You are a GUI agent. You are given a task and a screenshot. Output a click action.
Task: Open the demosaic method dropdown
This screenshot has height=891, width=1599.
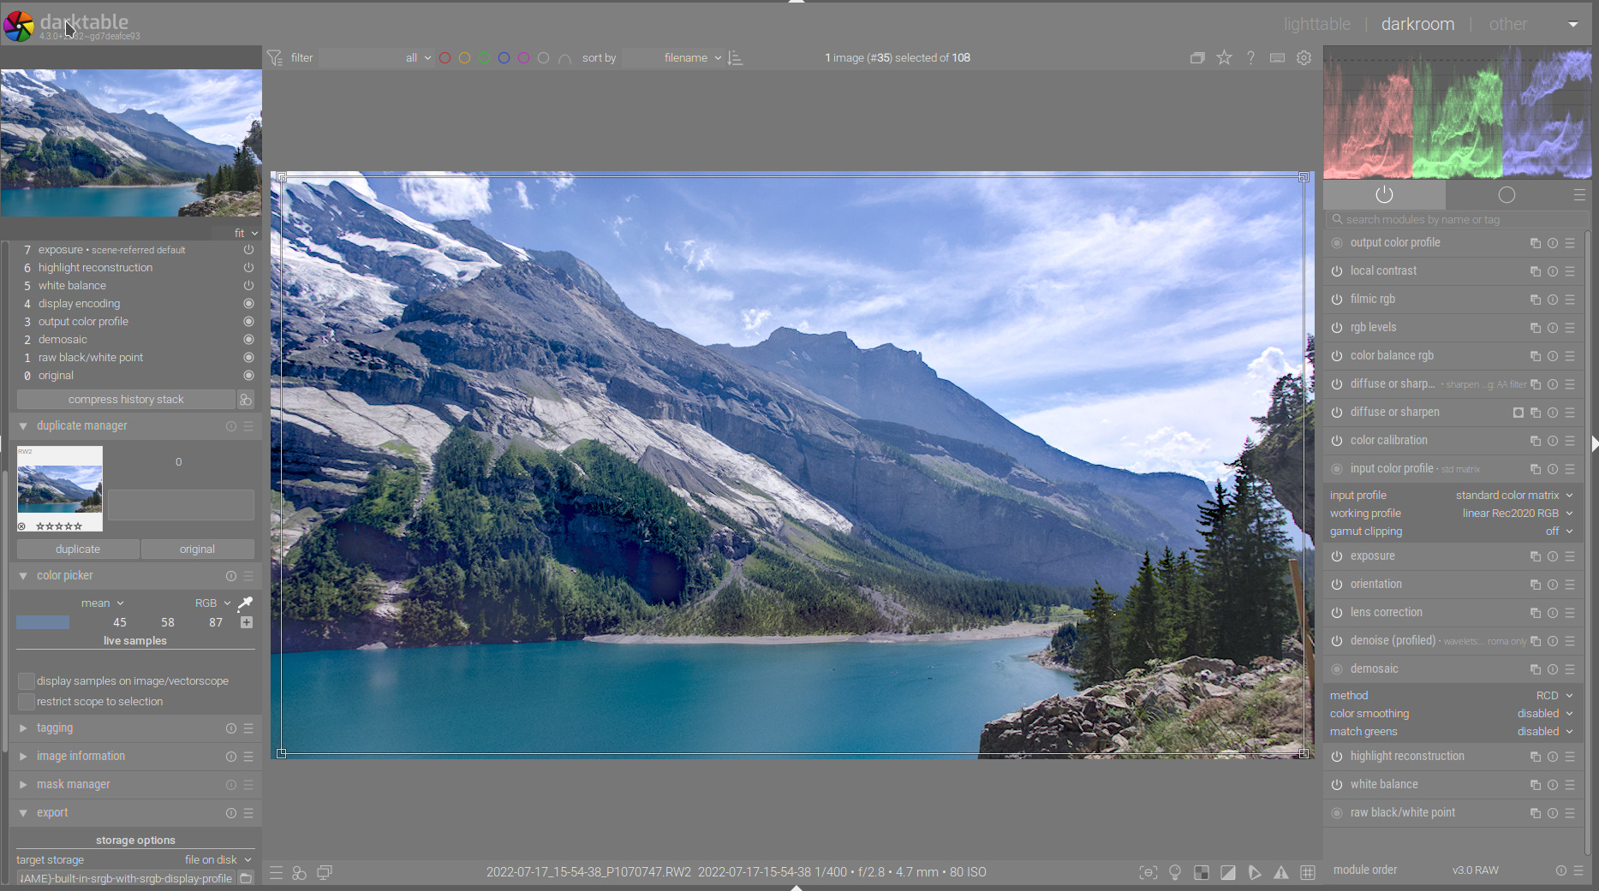click(x=1554, y=696)
